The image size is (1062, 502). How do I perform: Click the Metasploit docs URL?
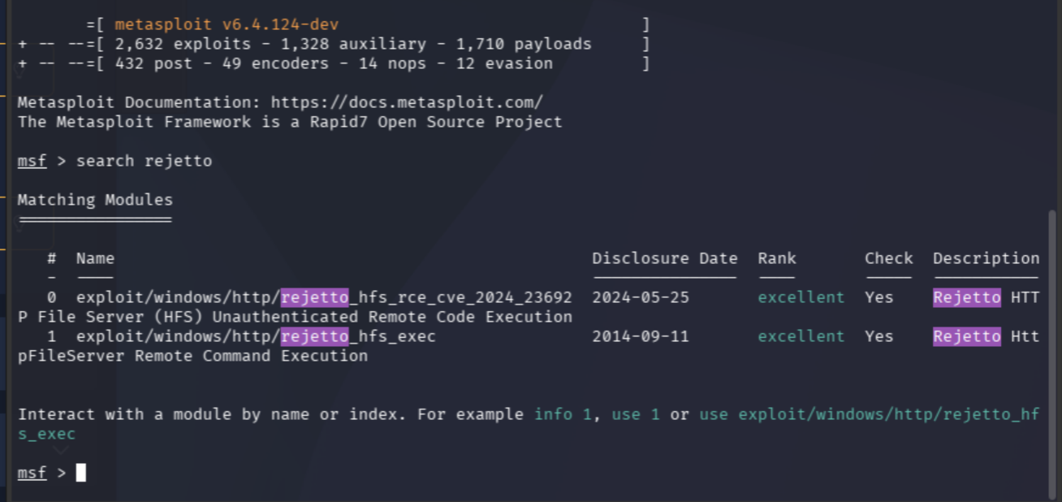[407, 102]
